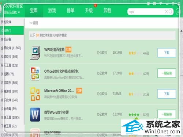Go back using 返回 link

click(x=34, y=23)
